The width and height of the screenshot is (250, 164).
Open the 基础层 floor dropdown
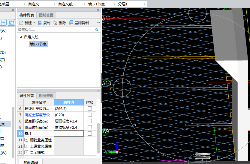pyautogui.click(x=24, y=4)
